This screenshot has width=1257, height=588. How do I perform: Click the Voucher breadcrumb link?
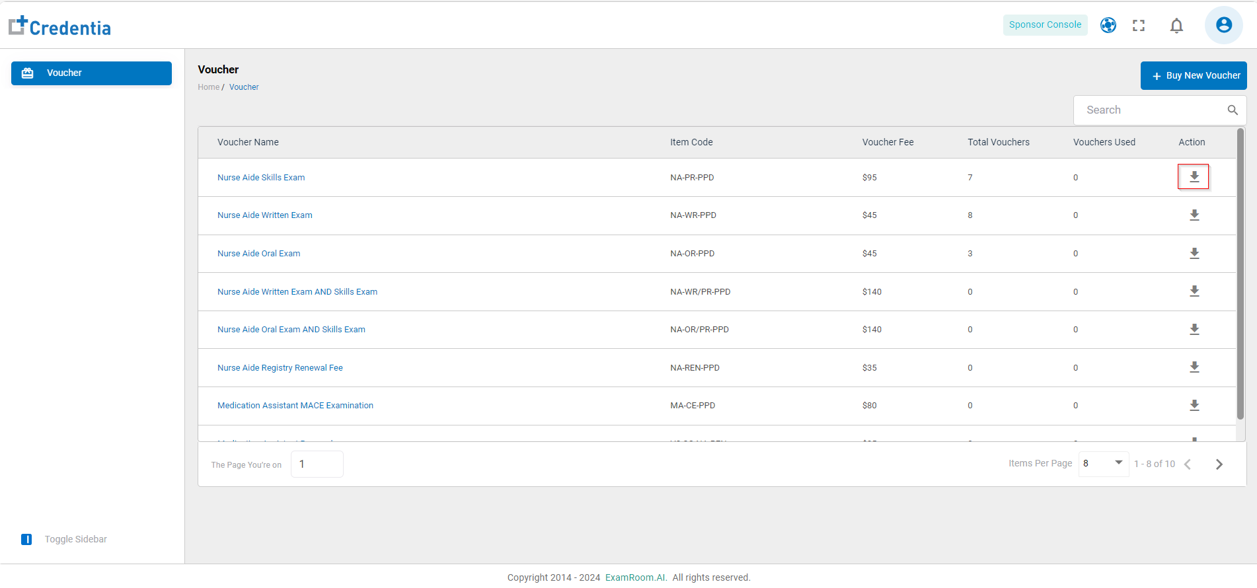(244, 87)
